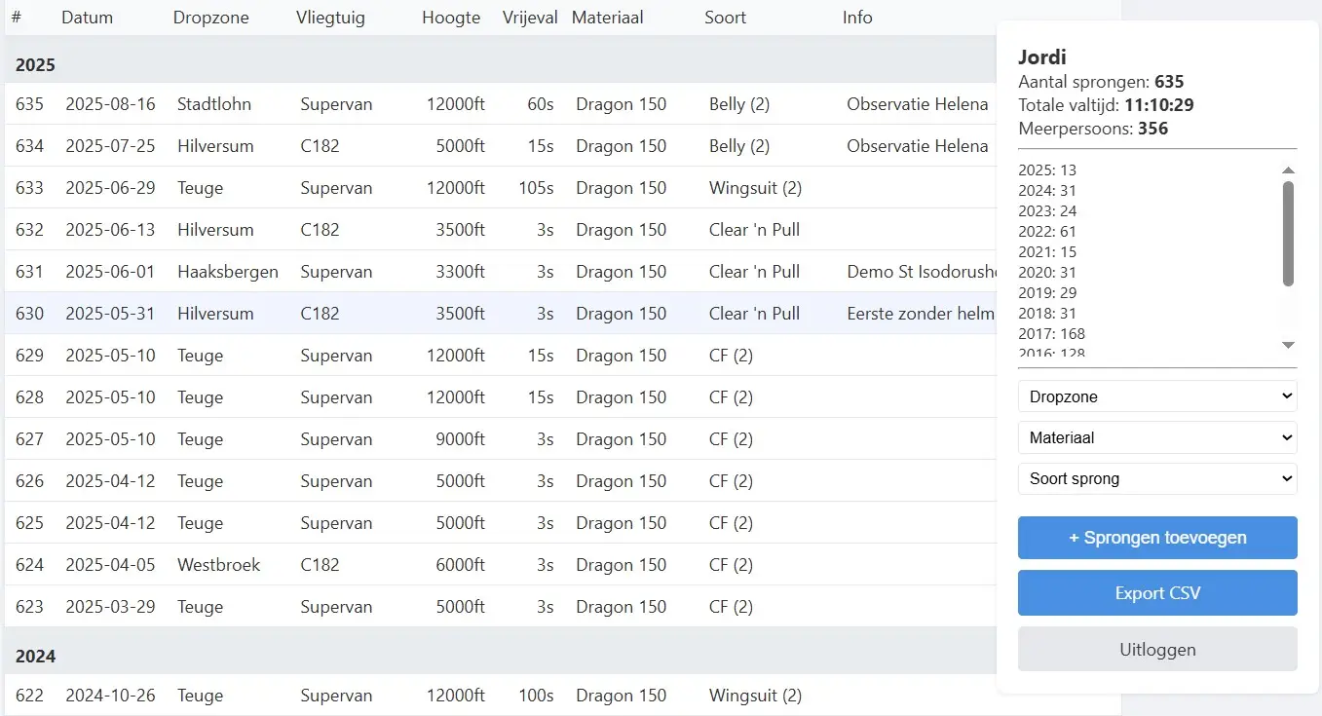Viewport: 1322px width, 716px height.
Task: Open the Soort sprong filter dropdown
Action: (x=1156, y=478)
